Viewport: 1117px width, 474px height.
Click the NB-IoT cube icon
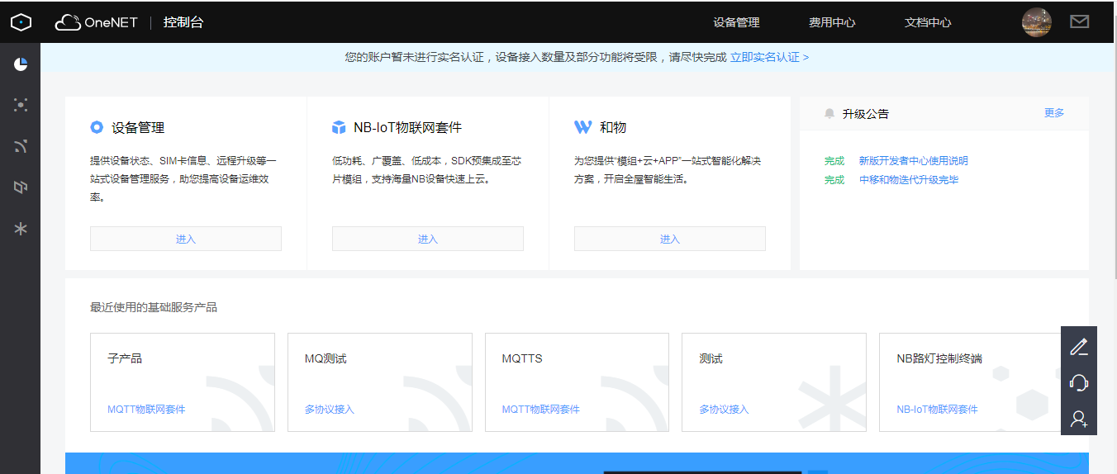(339, 127)
